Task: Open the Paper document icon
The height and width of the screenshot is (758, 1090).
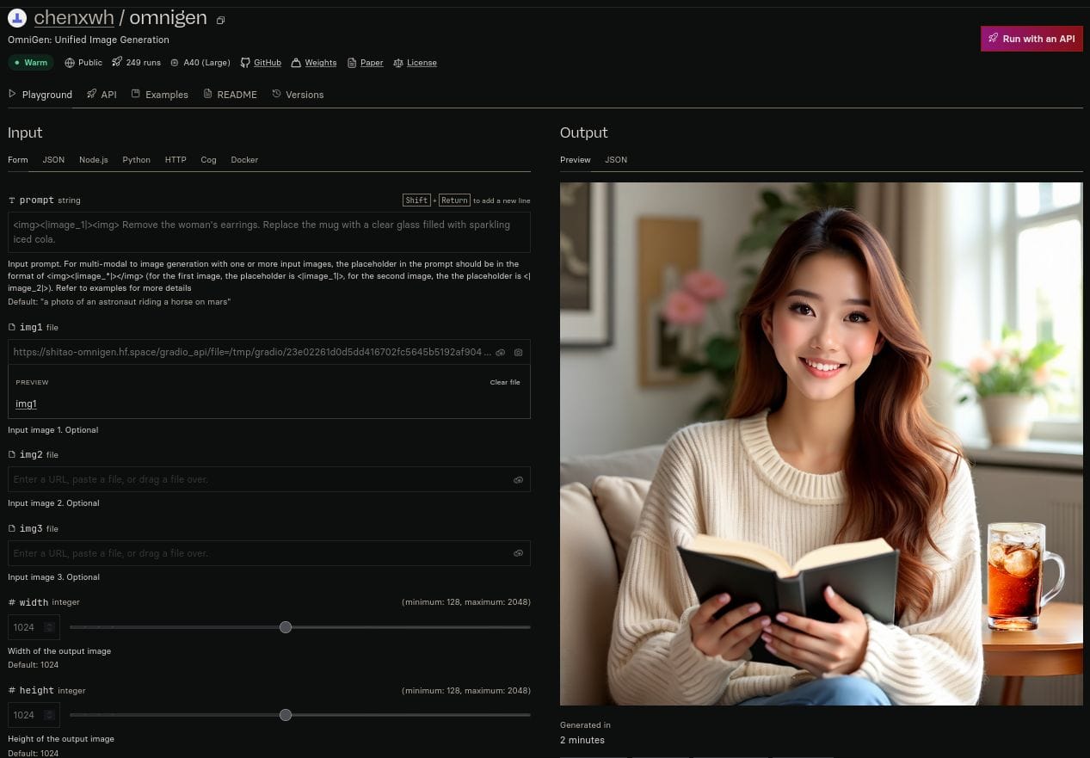Action: [352, 62]
